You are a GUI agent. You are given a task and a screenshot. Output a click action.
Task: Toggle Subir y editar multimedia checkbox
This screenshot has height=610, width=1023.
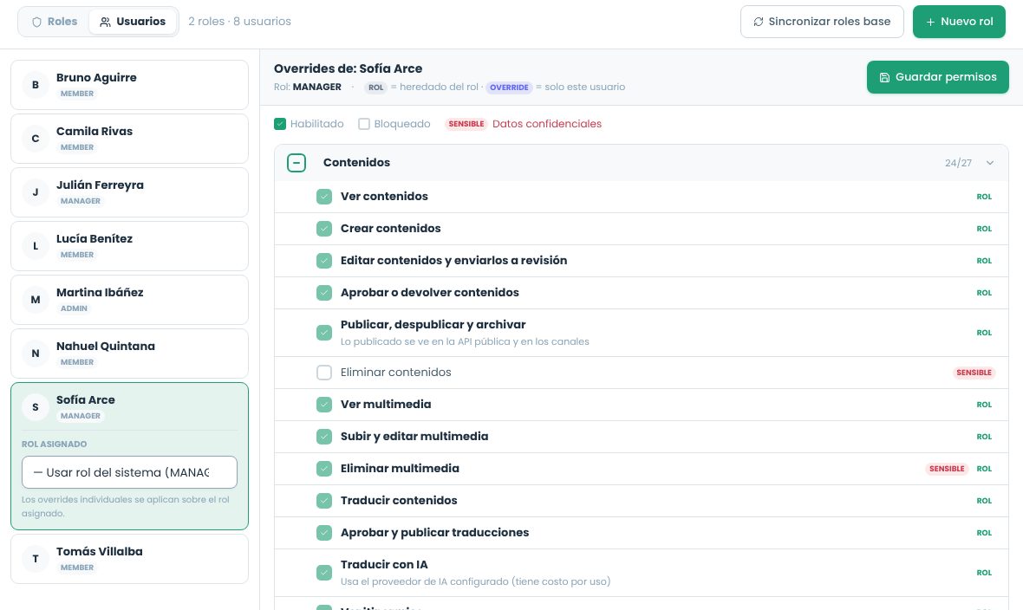[x=324, y=437]
